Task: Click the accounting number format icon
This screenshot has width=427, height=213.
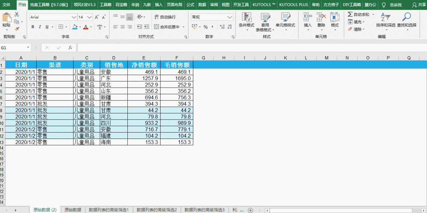Action: tap(194, 27)
